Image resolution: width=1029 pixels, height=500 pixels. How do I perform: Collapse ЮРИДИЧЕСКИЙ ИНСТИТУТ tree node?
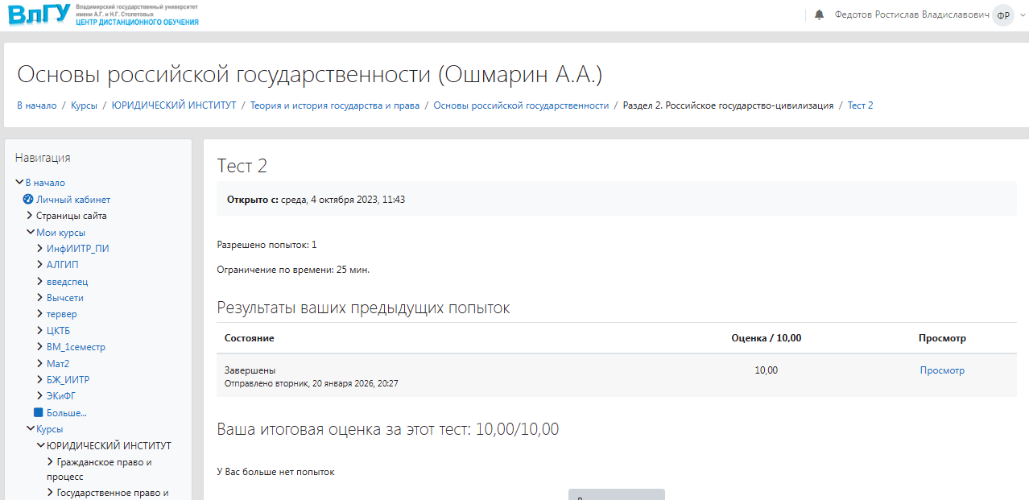coord(40,445)
